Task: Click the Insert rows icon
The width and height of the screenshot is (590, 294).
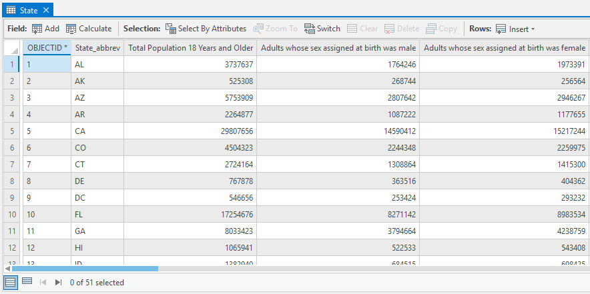Action: 501,29
